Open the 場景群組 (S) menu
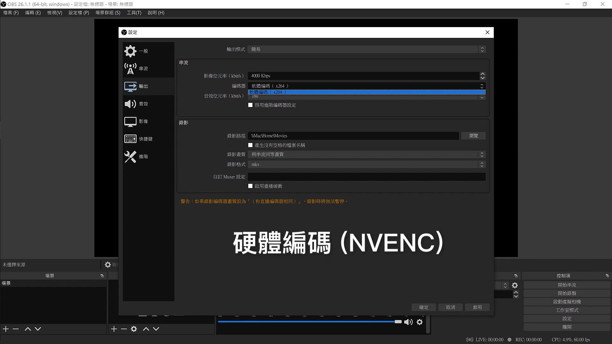The height and width of the screenshot is (344, 612). tap(108, 13)
